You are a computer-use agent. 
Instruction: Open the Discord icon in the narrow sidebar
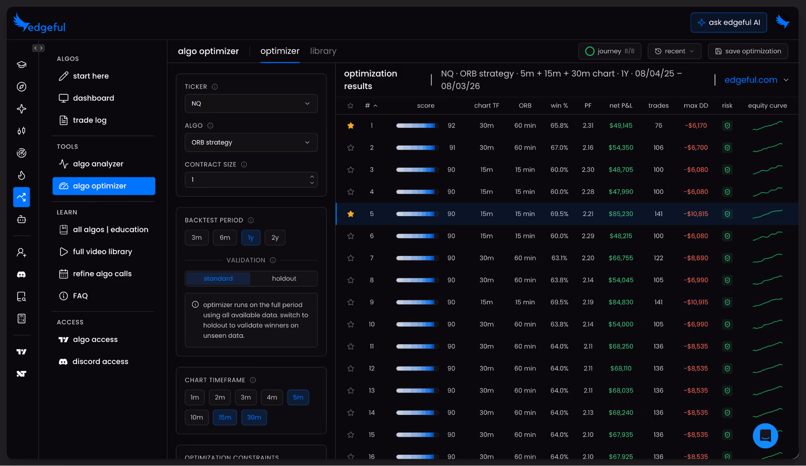(x=21, y=275)
